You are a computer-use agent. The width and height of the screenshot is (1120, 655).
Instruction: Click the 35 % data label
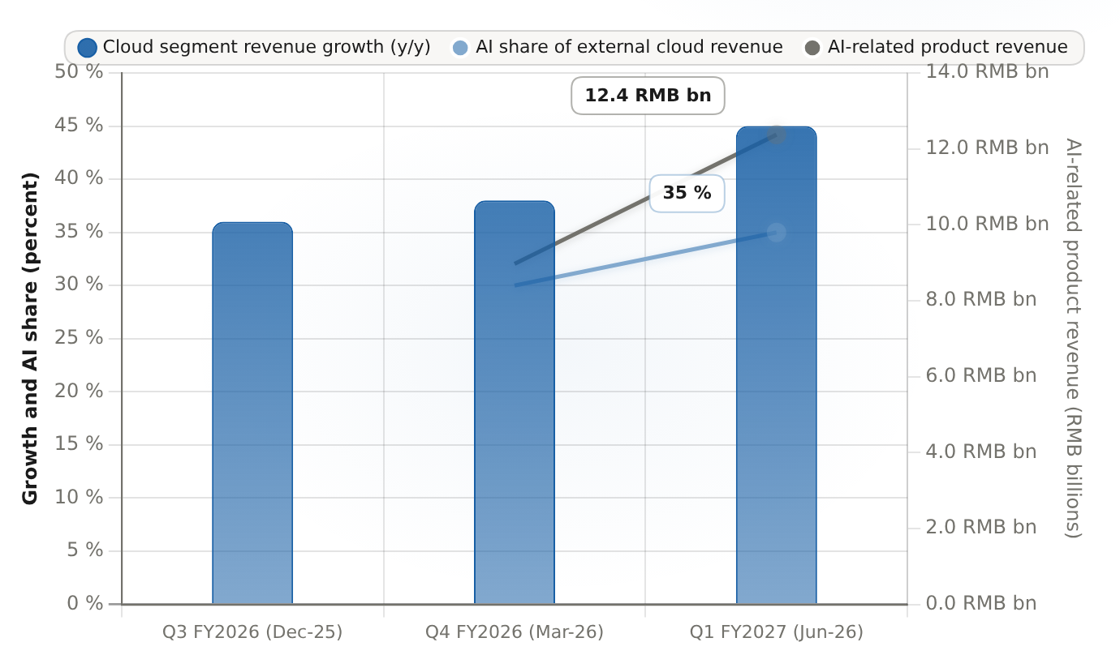click(687, 193)
